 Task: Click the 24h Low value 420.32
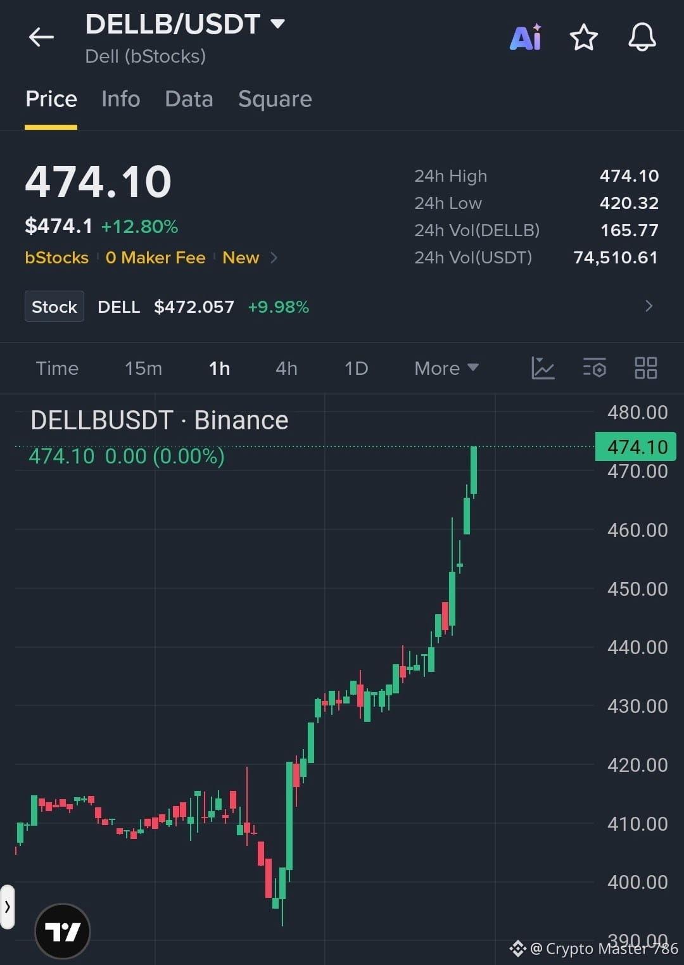629,203
